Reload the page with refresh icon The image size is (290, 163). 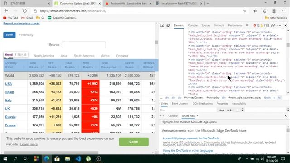[24, 11]
